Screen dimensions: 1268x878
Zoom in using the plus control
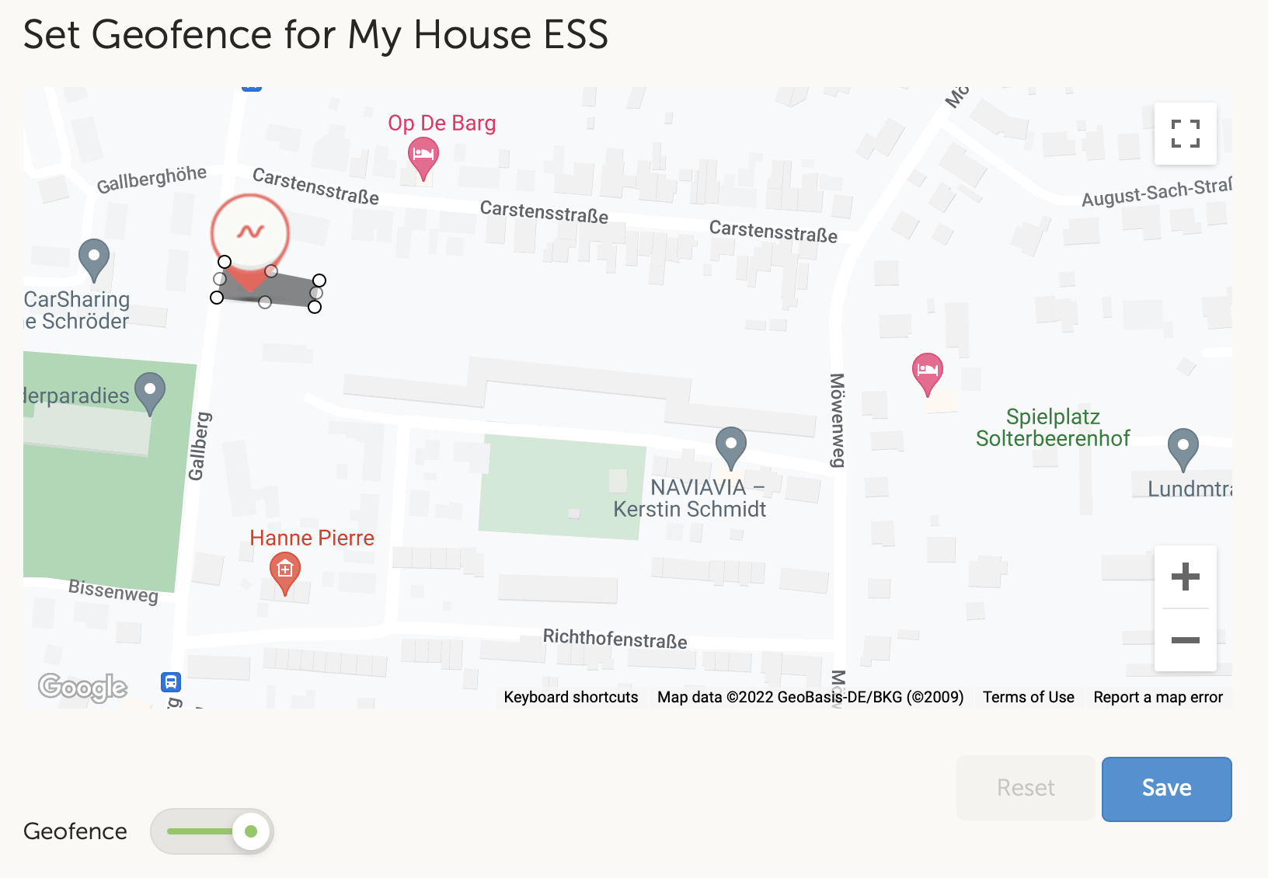pos(1185,577)
